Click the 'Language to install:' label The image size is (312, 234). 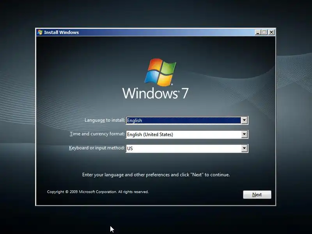105,120
